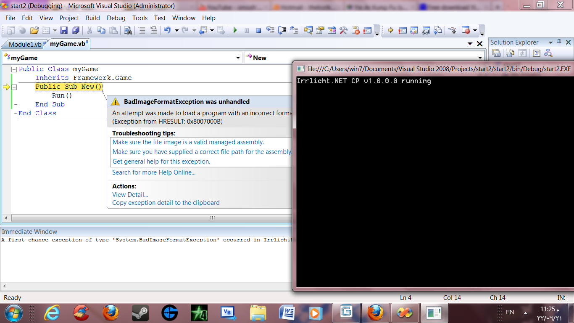Open Find in Files from toolbar
The image size is (574, 323).
pos(128,30)
